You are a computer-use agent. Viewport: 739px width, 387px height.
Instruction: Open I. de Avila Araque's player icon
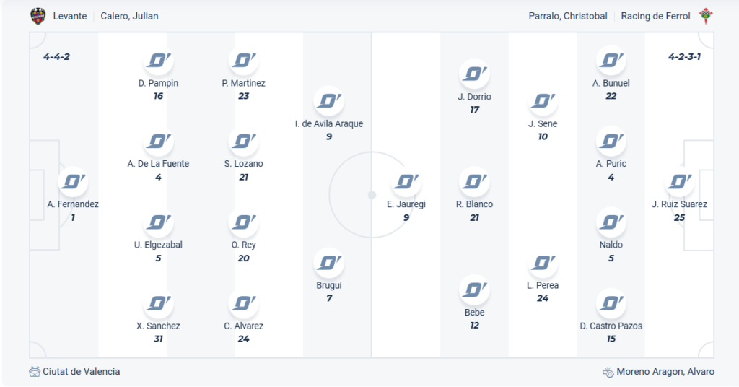329,100
